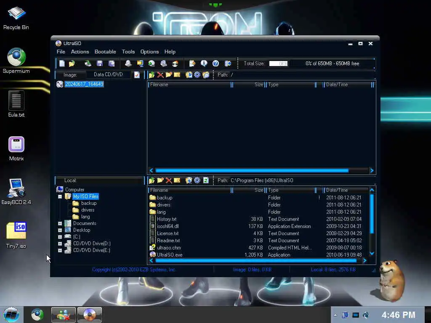Select the lang folder in local tree
This screenshot has width=431, height=323.
coord(85,217)
